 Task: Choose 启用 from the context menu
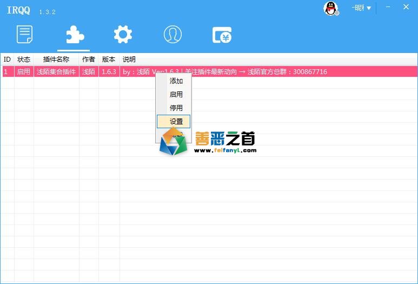[176, 95]
